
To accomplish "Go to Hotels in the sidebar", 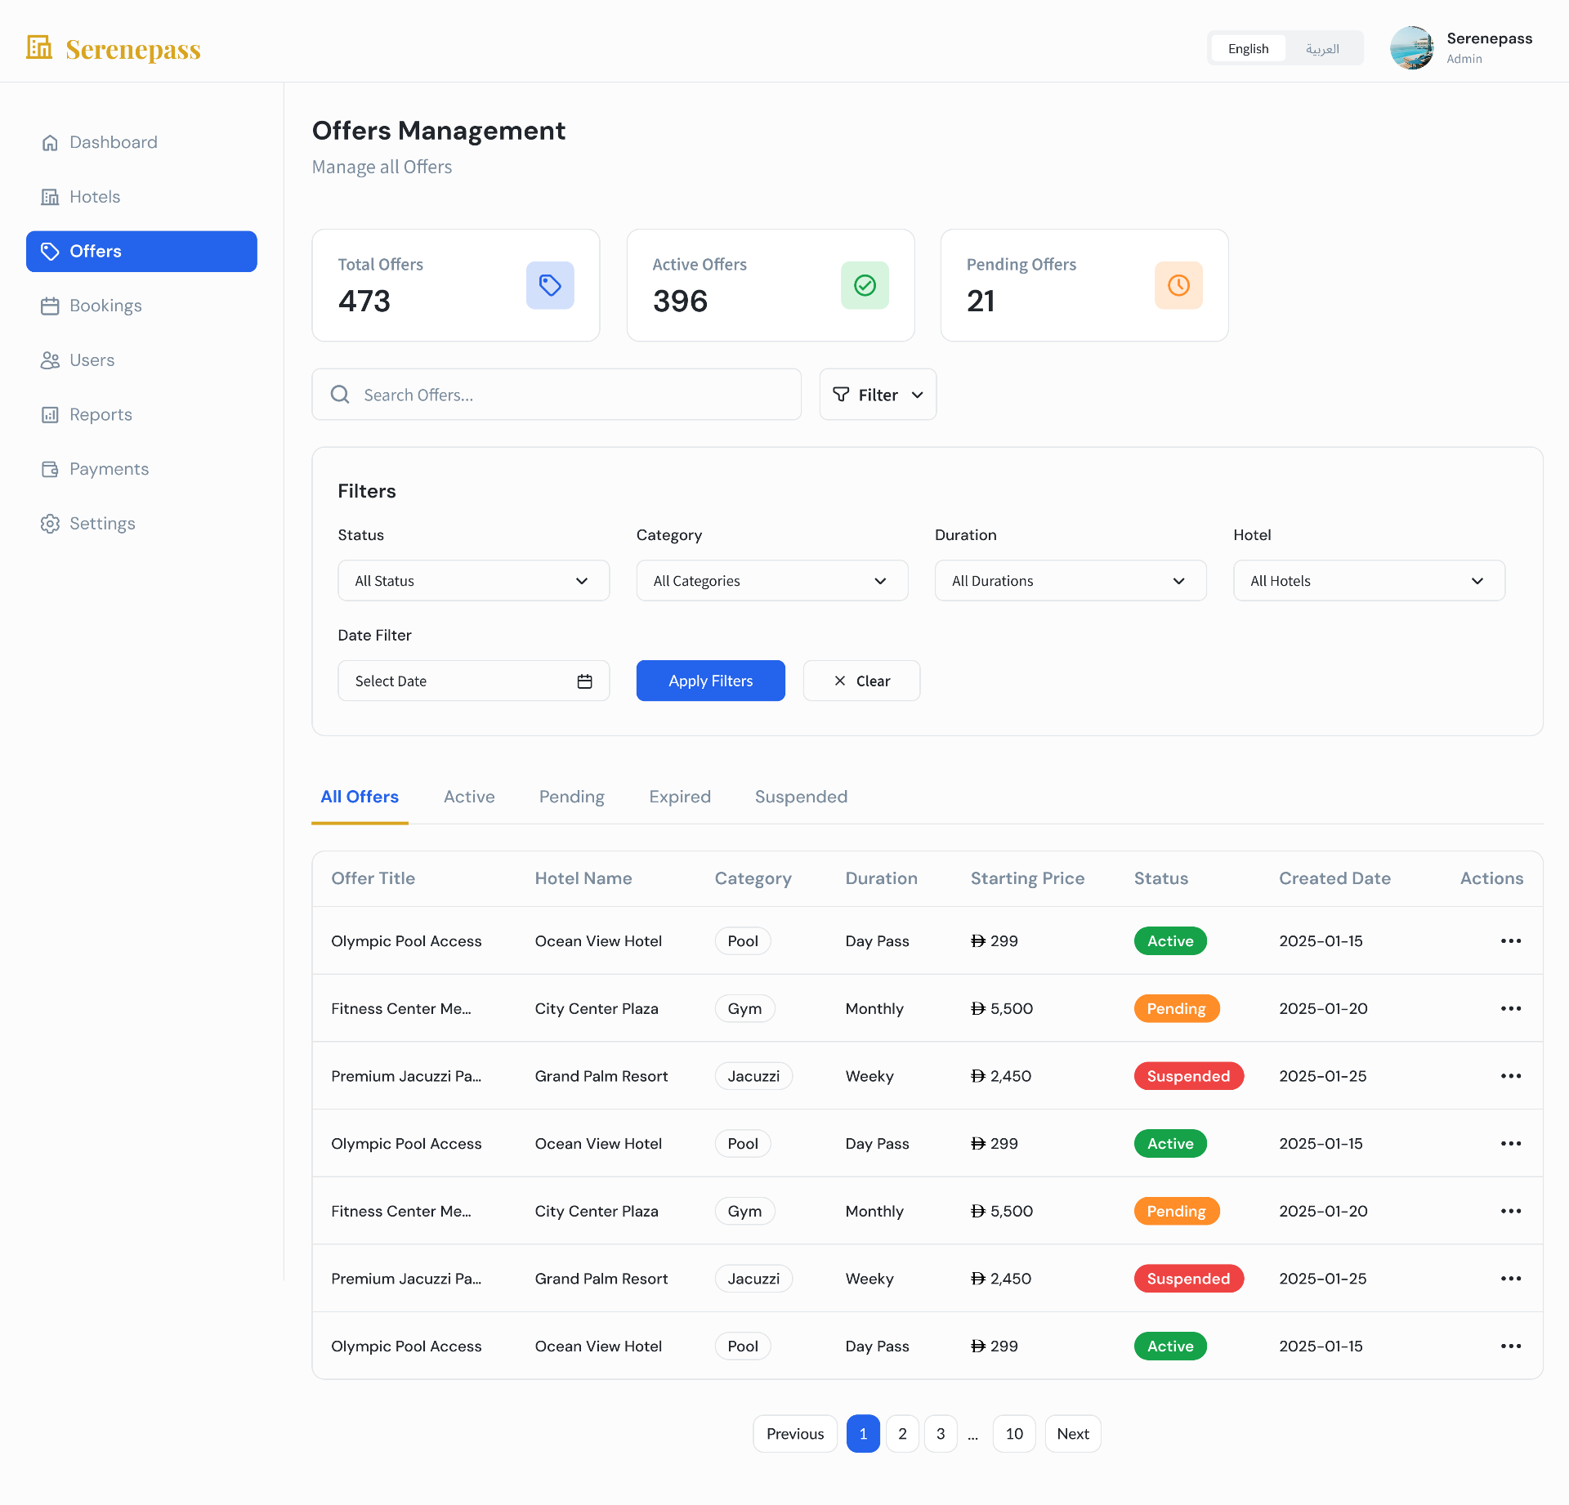I will [141, 197].
